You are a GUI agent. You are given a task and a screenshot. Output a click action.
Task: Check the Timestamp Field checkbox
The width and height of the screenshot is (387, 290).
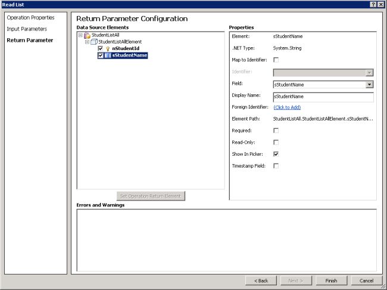click(276, 165)
